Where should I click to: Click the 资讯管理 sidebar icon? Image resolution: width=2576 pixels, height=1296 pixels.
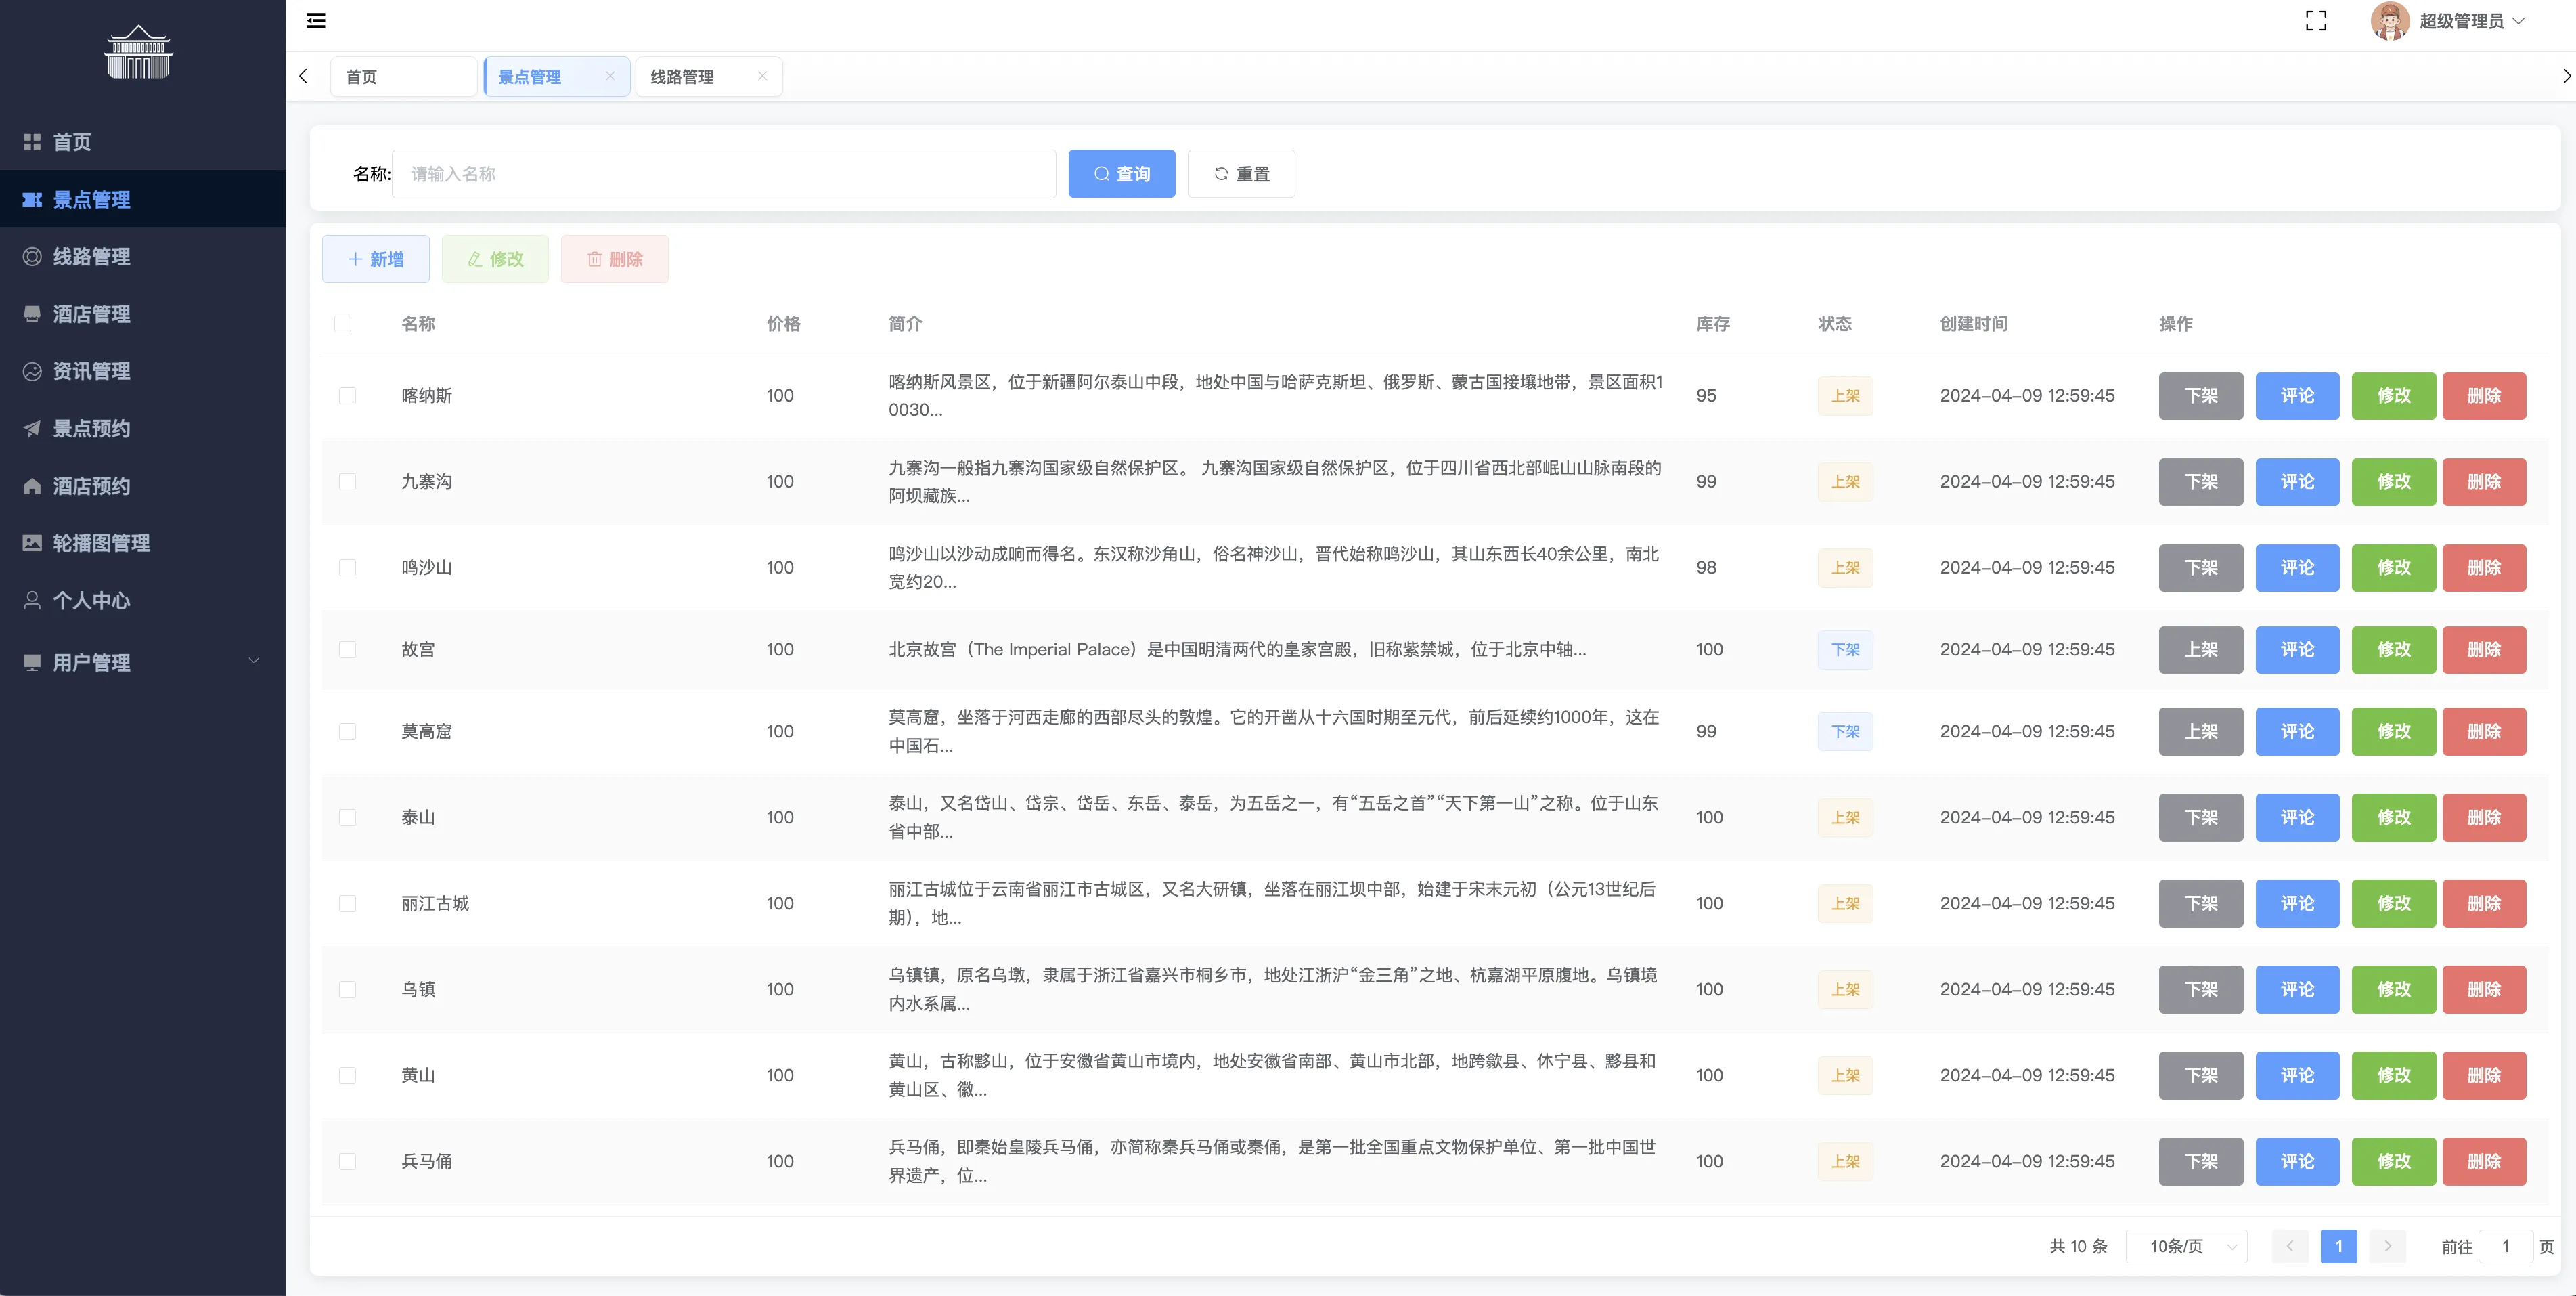click(32, 371)
